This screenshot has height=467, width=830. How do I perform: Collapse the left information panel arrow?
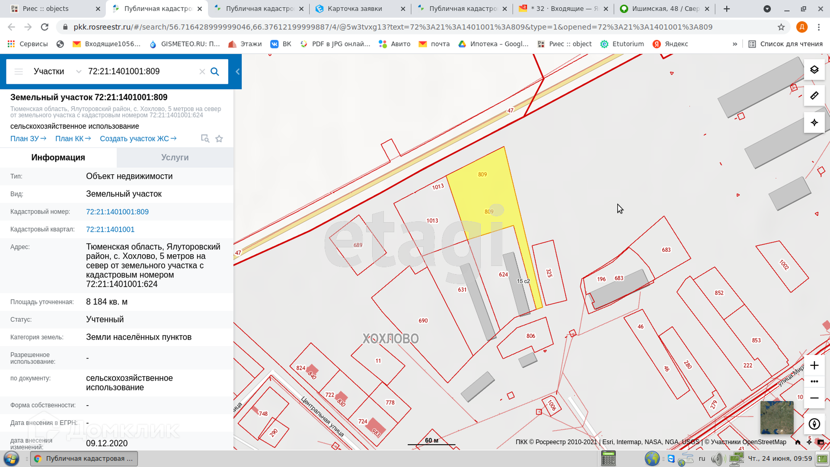tap(237, 72)
